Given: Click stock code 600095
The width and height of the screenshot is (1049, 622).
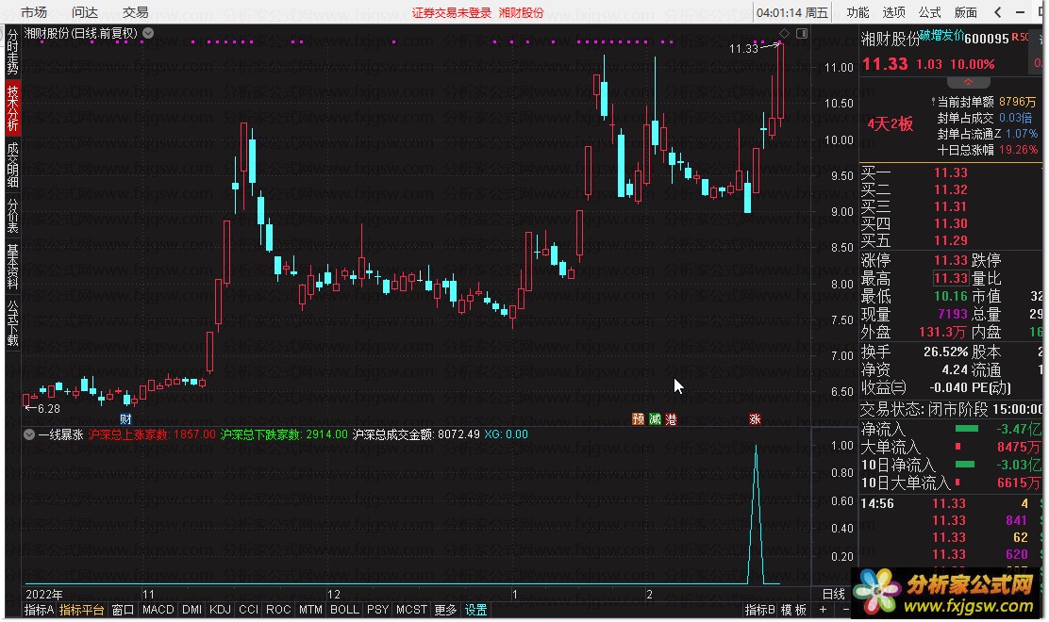Looking at the screenshot, I should point(987,40).
